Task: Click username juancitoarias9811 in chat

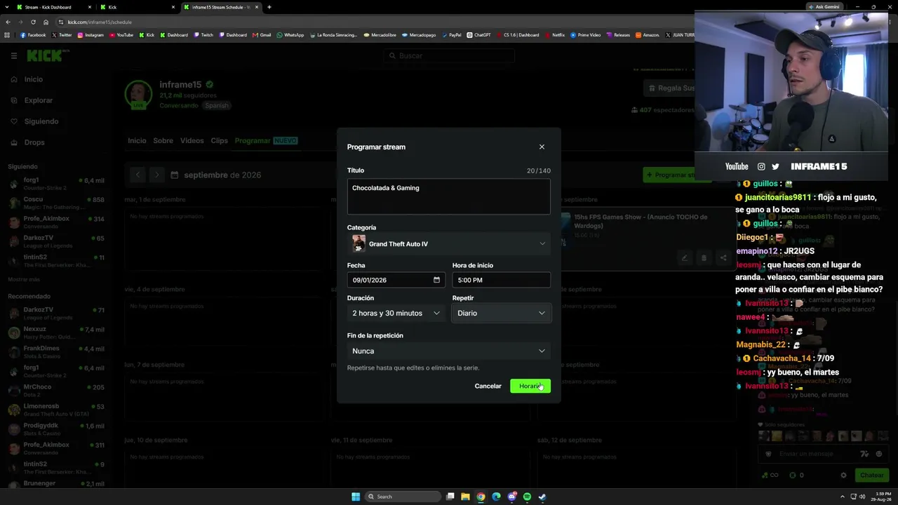Action: [x=778, y=197]
